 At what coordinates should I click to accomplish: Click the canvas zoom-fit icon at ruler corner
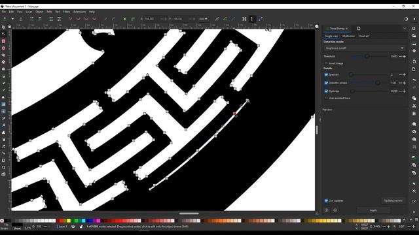317,26
